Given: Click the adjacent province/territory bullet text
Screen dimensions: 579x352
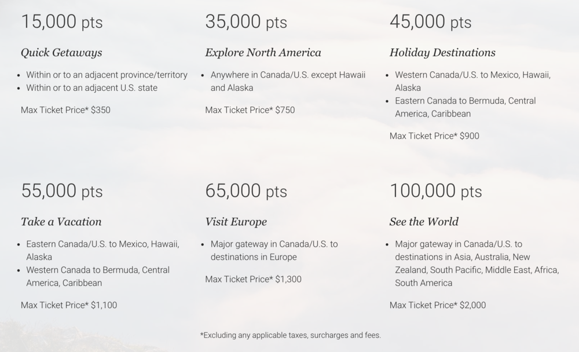Looking at the screenshot, I should 107,75.
